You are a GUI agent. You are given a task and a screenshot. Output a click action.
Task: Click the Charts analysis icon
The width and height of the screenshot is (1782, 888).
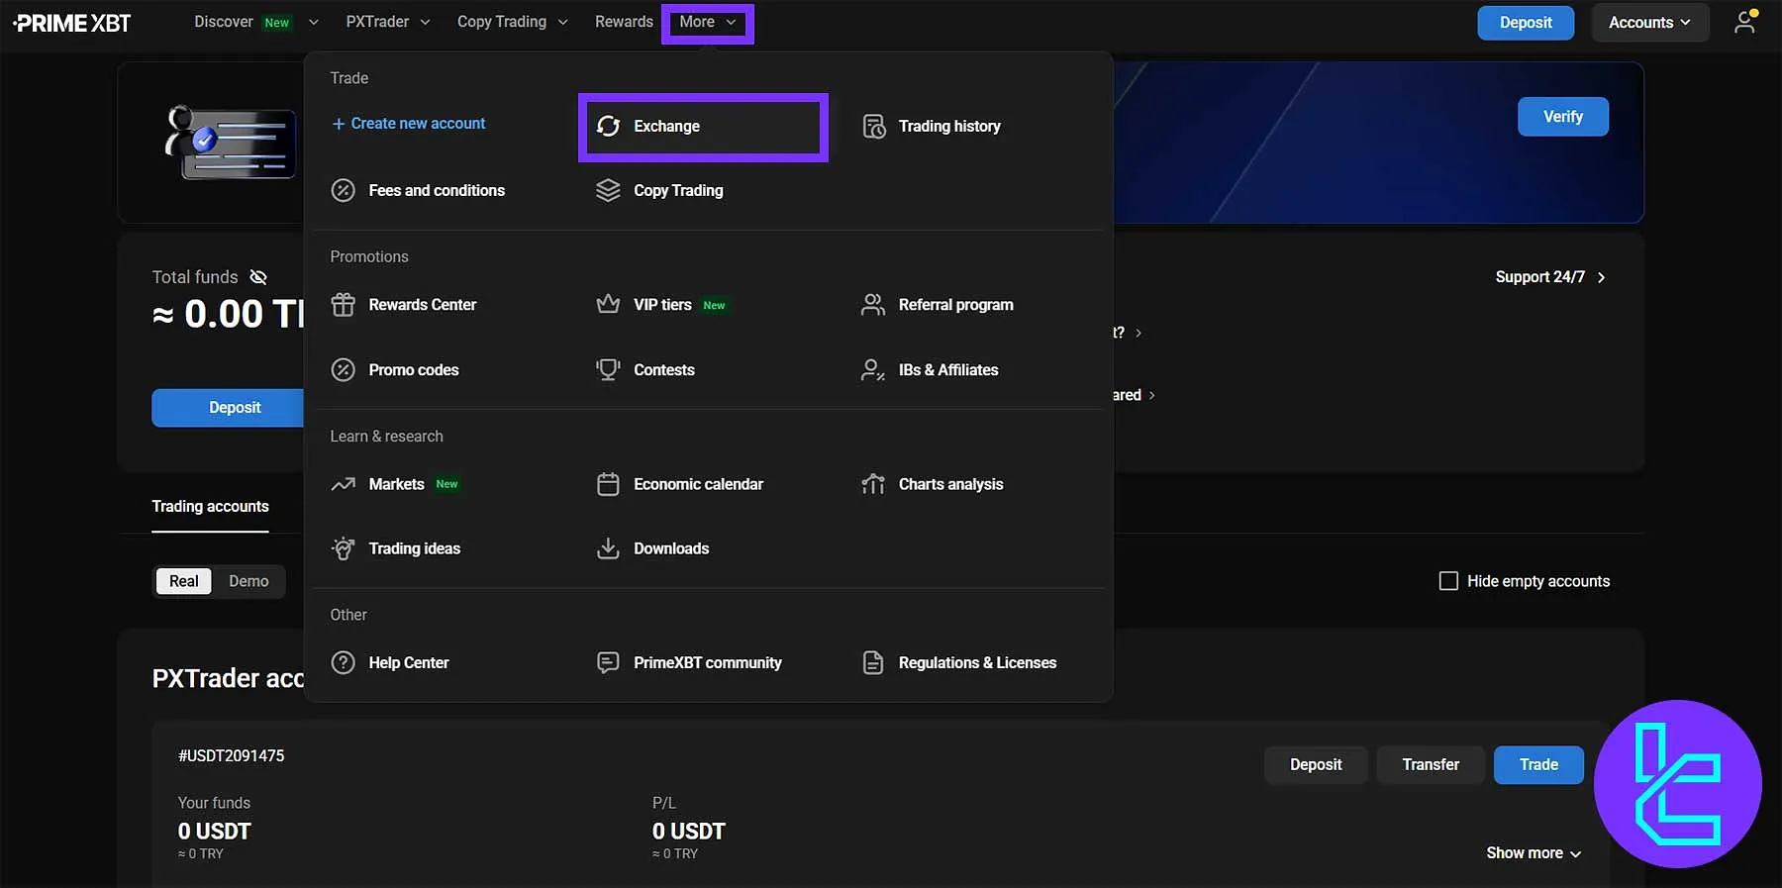(873, 484)
